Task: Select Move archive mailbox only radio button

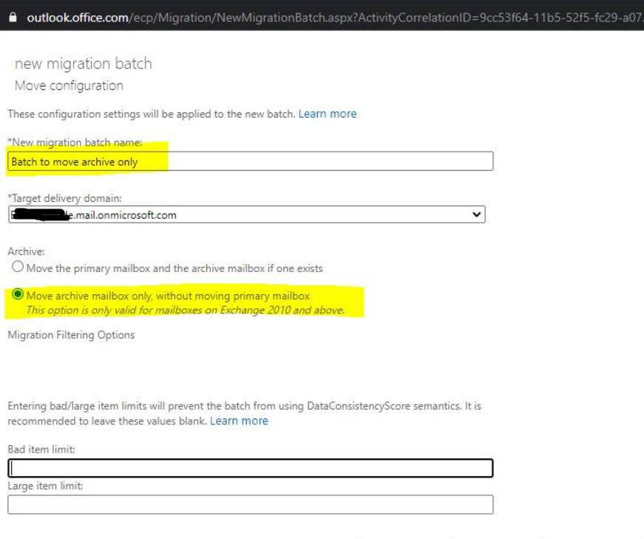Action: point(18,294)
